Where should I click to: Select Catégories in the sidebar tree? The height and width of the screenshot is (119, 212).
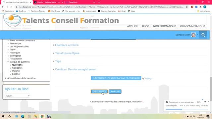(x=17, y=68)
